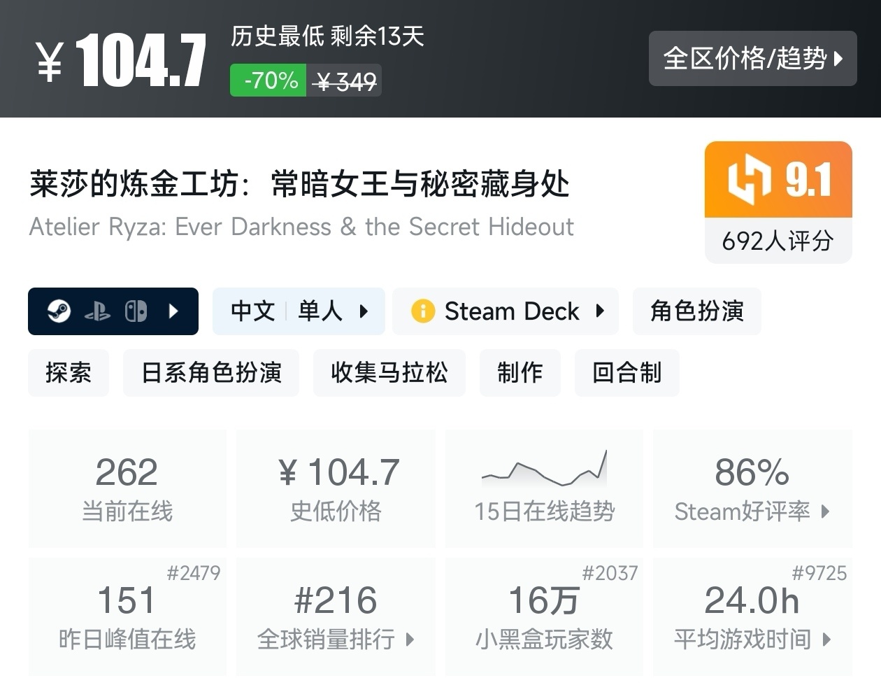Expand the 平均游戏时间 arrow
The width and height of the screenshot is (881, 685).
point(827,639)
